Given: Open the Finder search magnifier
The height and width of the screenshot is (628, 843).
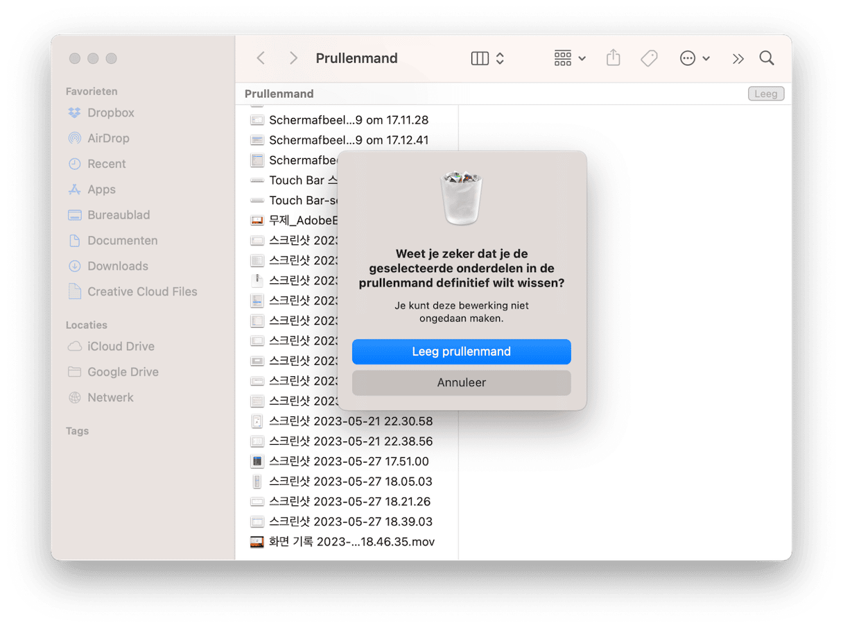Looking at the screenshot, I should click(x=766, y=58).
